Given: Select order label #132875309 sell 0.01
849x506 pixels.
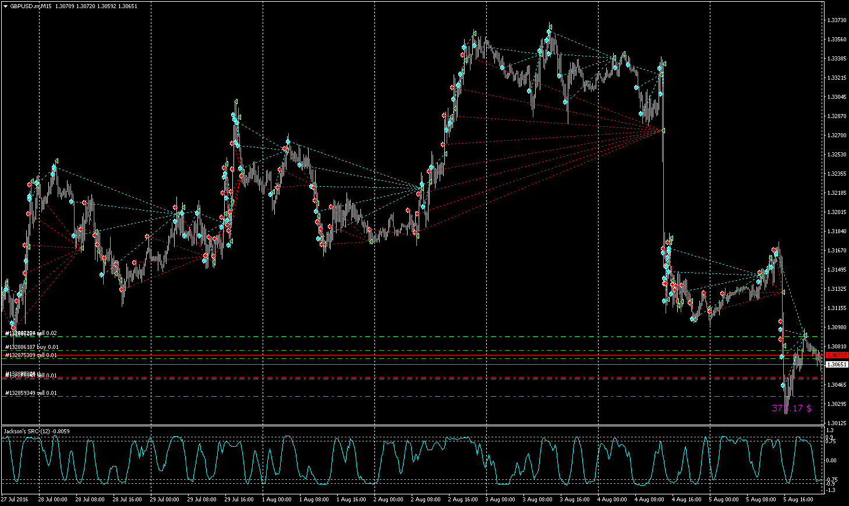Looking at the screenshot, I should 31,355.
